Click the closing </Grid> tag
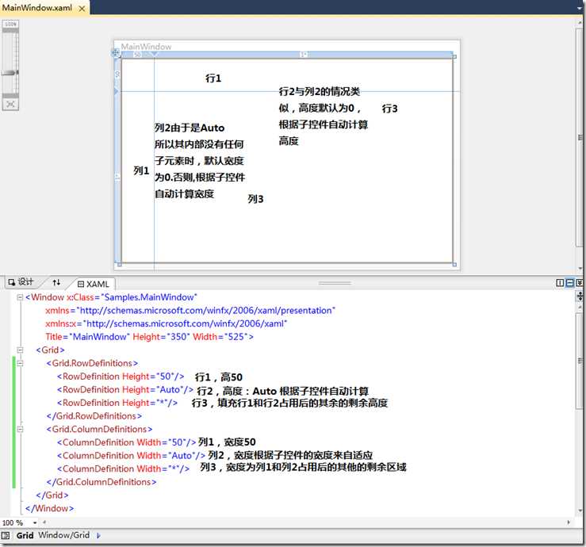 (52, 495)
